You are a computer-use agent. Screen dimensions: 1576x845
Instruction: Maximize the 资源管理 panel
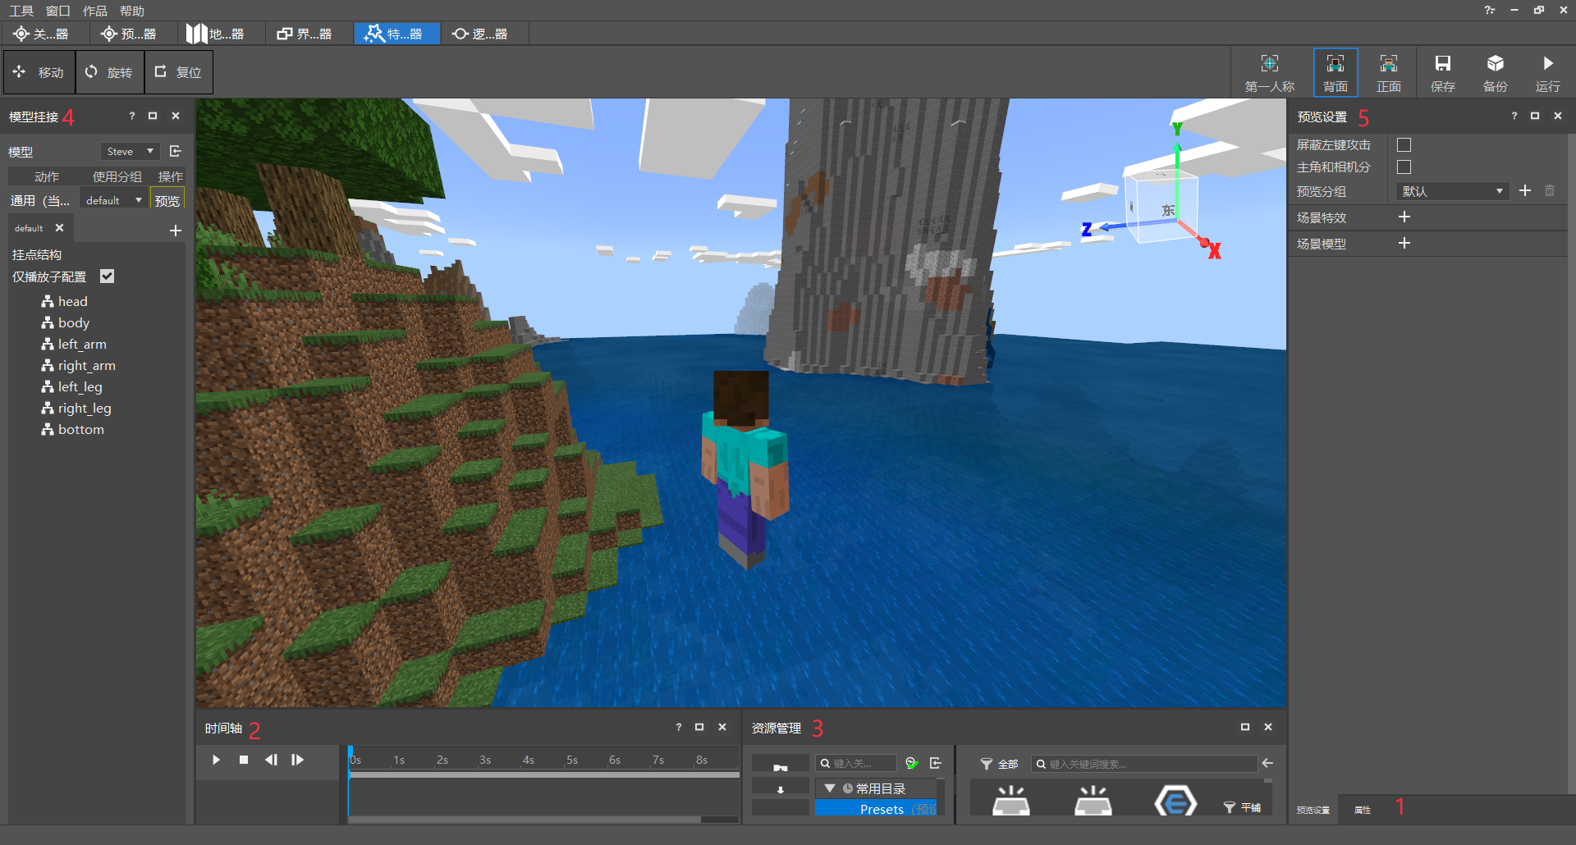point(1245,727)
